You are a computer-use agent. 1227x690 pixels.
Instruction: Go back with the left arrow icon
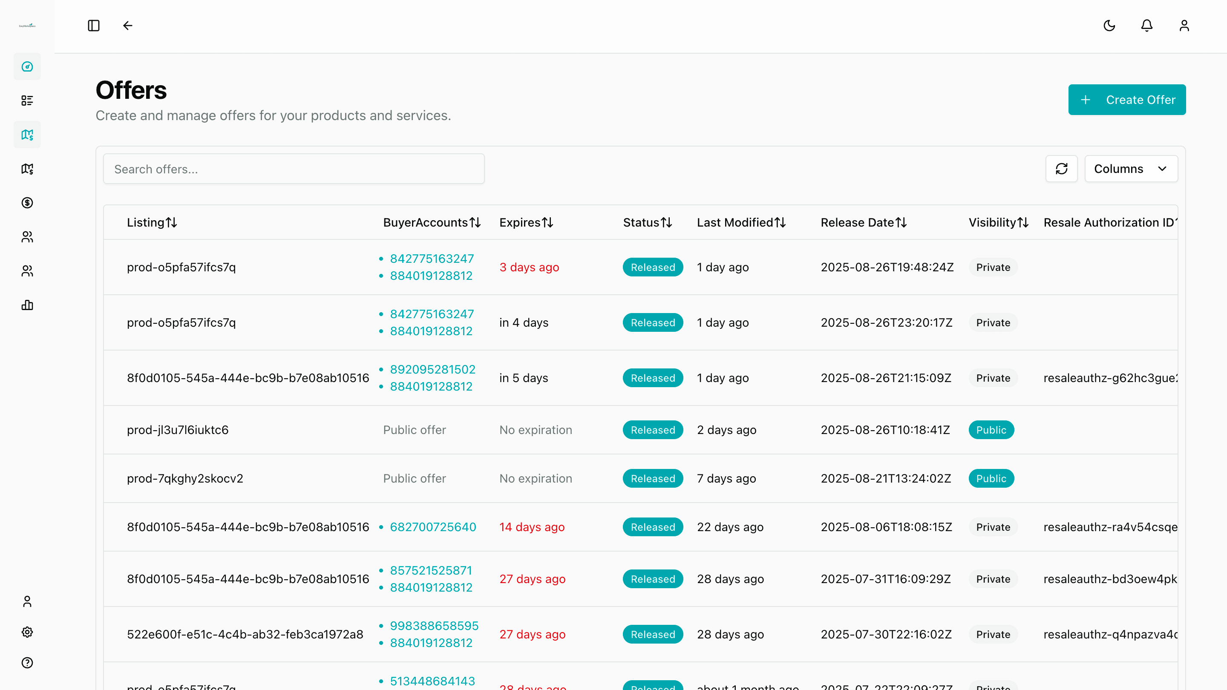[x=128, y=26]
